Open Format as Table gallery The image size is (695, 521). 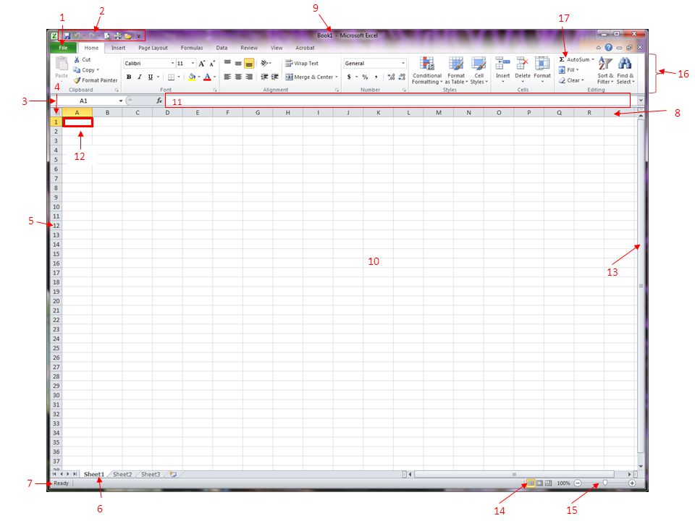pos(456,70)
